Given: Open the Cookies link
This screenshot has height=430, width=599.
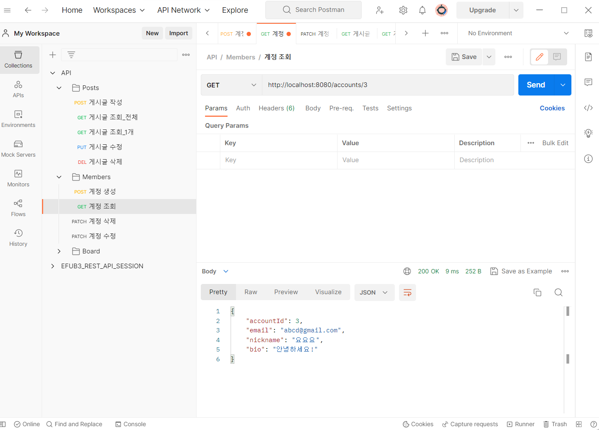Looking at the screenshot, I should (552, 108).
